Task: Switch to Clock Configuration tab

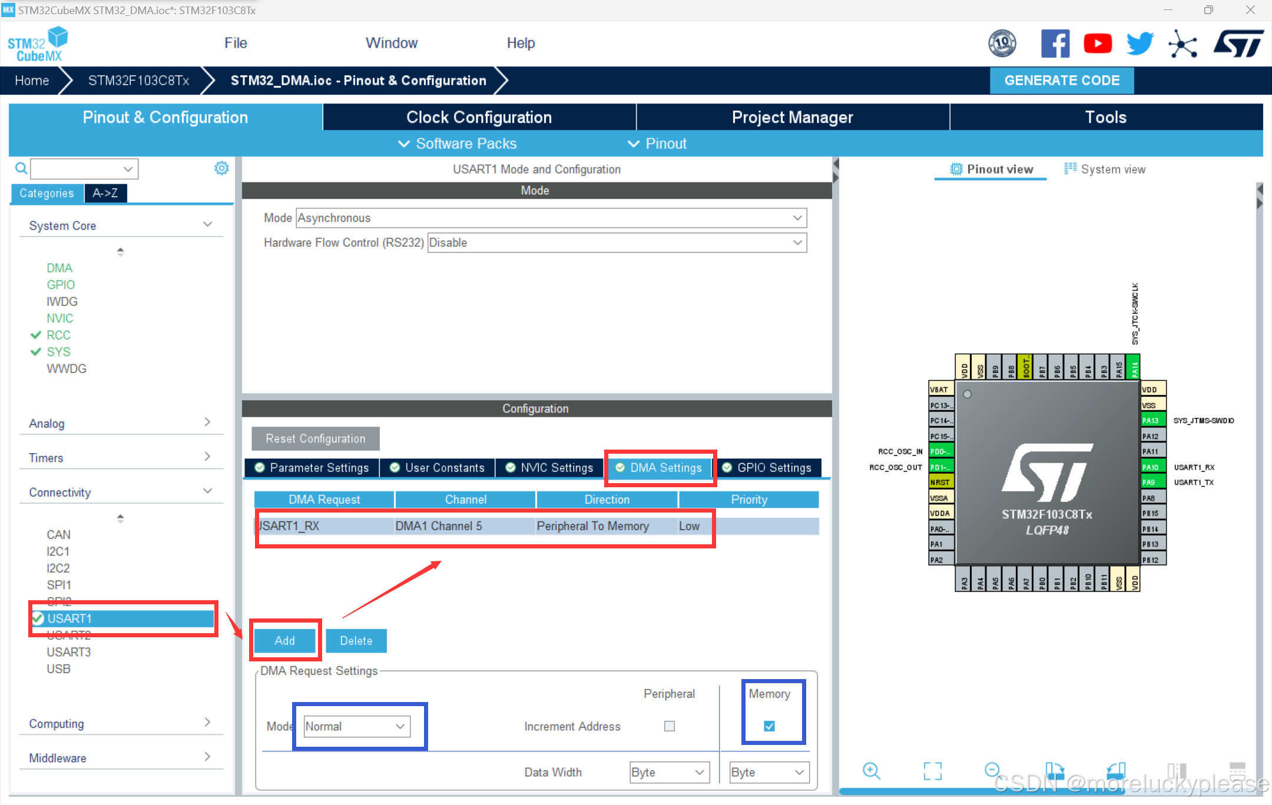Action: [479, 117]
